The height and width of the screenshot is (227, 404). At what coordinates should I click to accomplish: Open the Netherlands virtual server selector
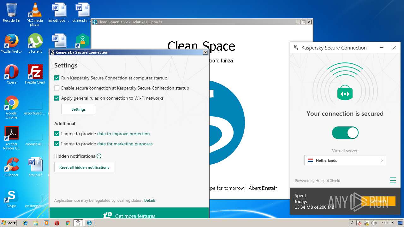tap(345, 160)
